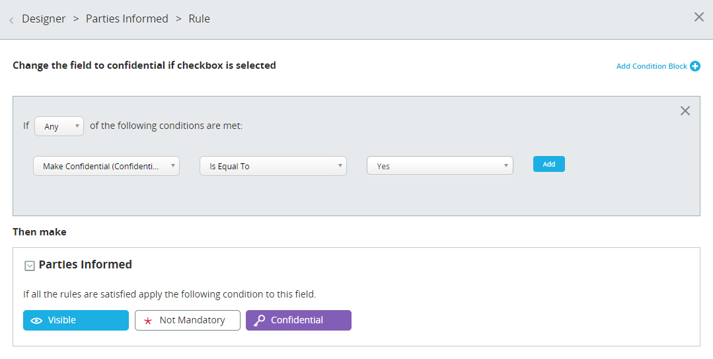Click the rule title text
Viewport: 713px width, 359px height.
coord(144,65)
